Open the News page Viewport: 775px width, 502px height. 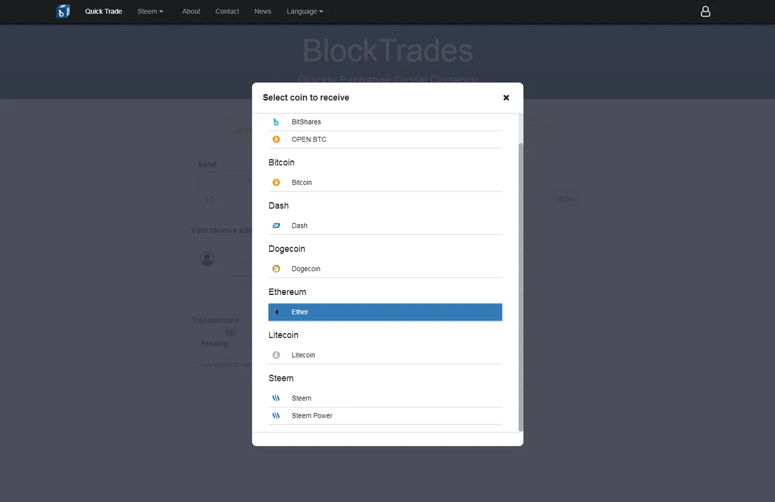point(263,12)
